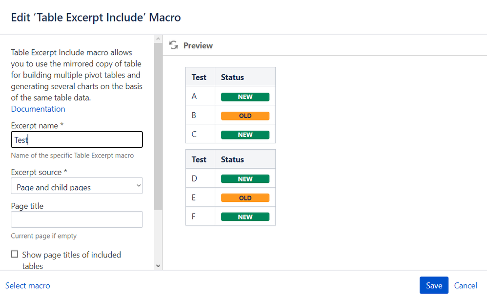This screenshot has width=487, height=297.
Task: Select the Preview label text
Action: pos(198,45)
